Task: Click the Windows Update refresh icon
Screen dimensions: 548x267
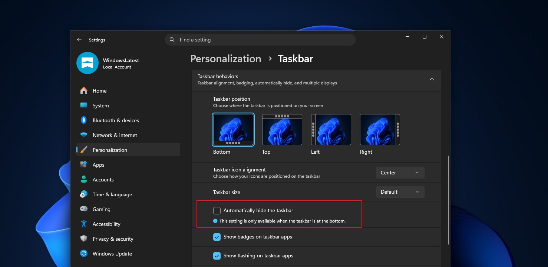Action: point(84,254)
